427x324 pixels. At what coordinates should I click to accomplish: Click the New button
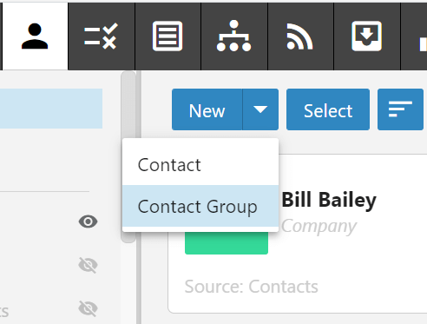click(x=207, y=109)
